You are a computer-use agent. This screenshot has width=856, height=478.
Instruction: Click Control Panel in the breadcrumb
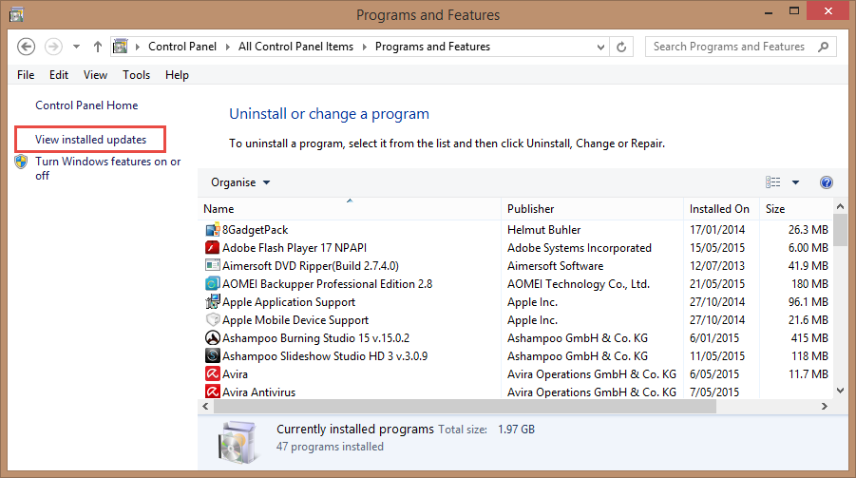(182, 47)
